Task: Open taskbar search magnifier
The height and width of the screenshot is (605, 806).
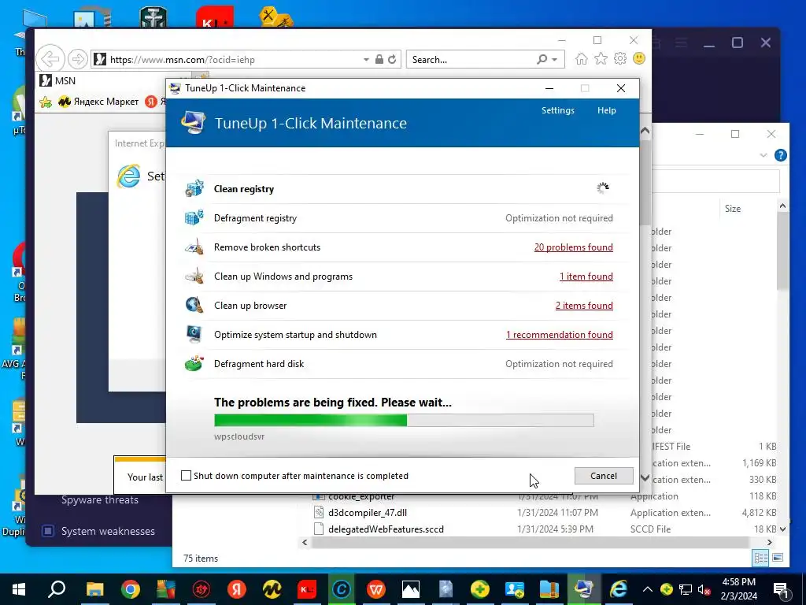Action: (x=57, y=589)
